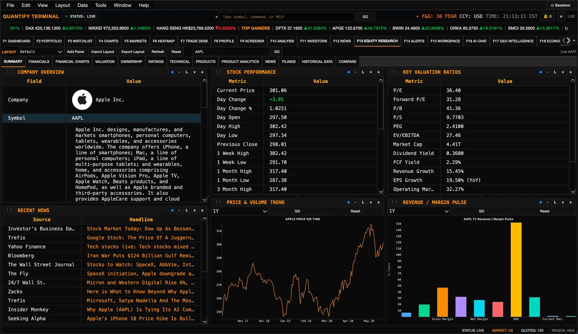578x334 pixels.
Task: Close the Key Valuation Ratios panel
Action: 571,72
